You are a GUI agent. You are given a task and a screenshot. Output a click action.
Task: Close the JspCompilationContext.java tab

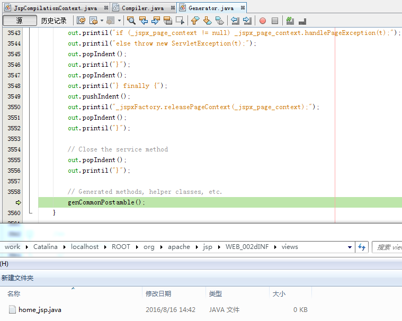coord(106,8)
